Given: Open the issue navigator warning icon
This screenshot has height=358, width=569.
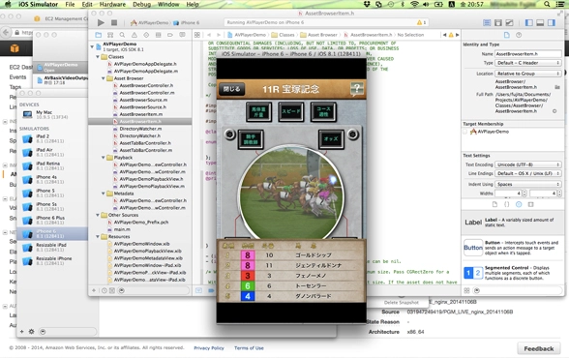Looking at the screenshot, I should point(135,35).
